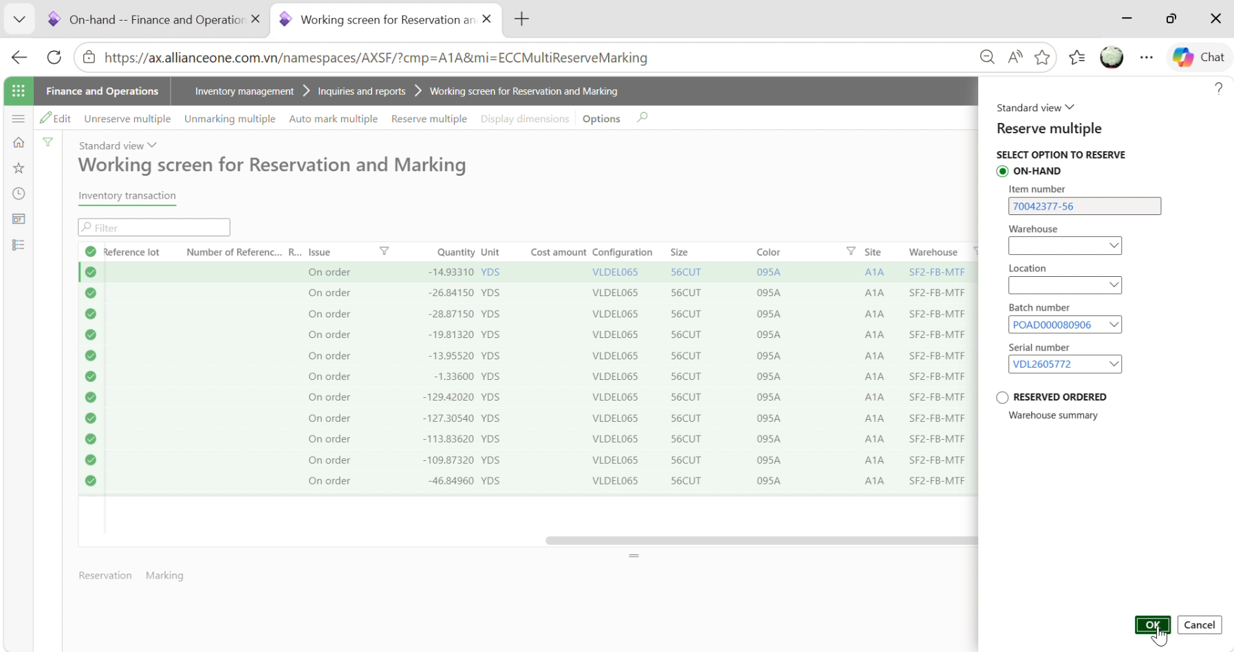This screenshot has height=652, width=1234.
Task: Click the browser address bar URL
Action: pyautogui.click(x=376, y=58)
